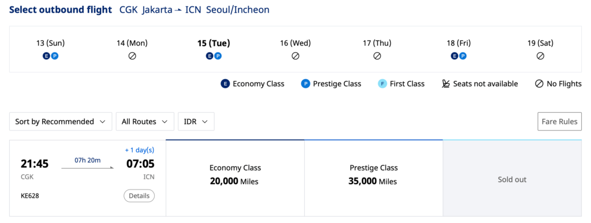Click Economy icon under 13 (Sun)
The width and height of the screenshot is (591, 223).
click(x=46, y=56)
